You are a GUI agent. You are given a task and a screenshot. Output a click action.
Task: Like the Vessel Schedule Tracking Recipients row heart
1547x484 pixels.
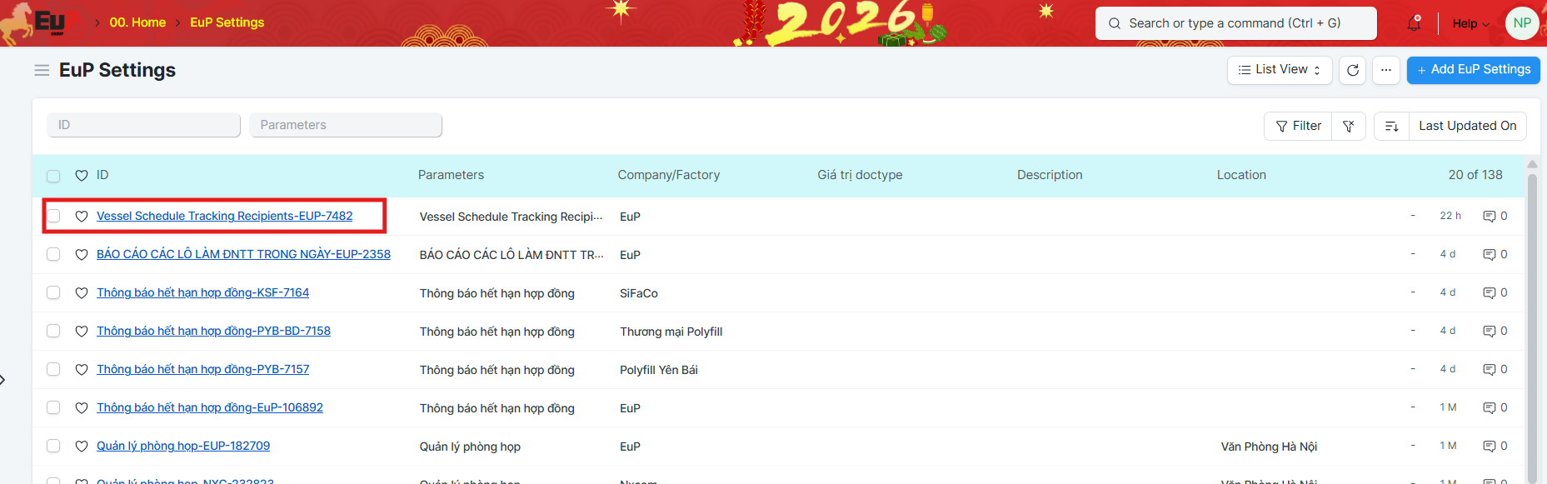(x=82, y=217)
